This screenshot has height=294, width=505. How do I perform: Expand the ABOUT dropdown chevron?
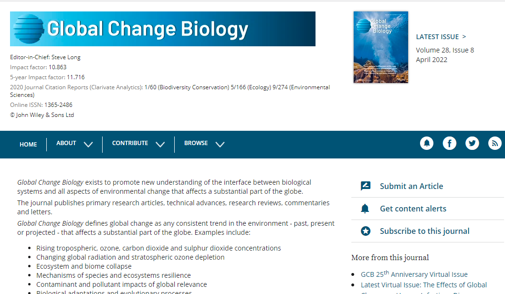(88, 144)
